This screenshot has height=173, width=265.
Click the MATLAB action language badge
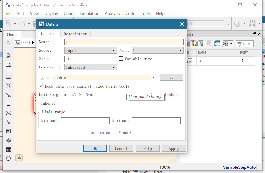pos(19,158)
